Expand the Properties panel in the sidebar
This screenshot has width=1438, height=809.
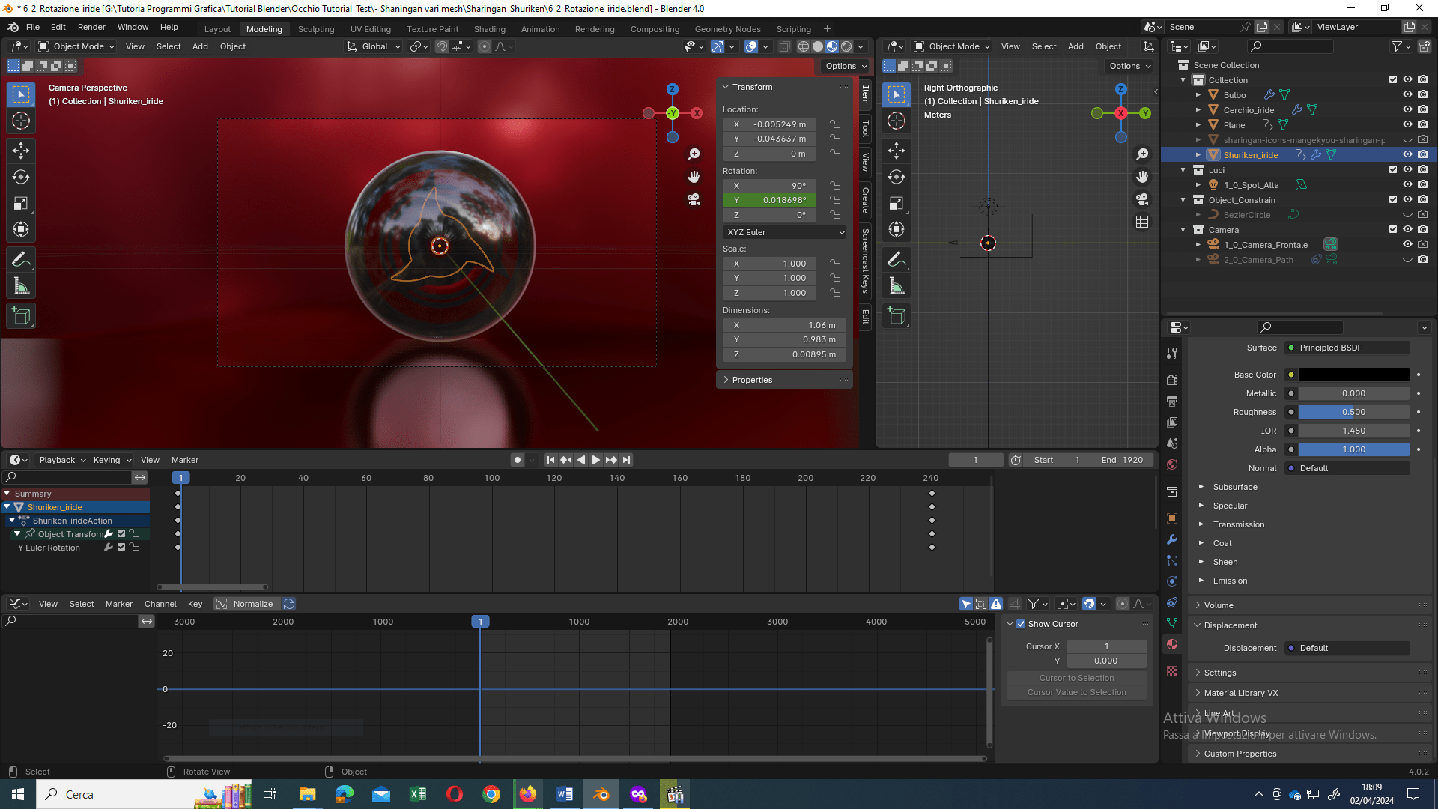click(x=752, y=380)
